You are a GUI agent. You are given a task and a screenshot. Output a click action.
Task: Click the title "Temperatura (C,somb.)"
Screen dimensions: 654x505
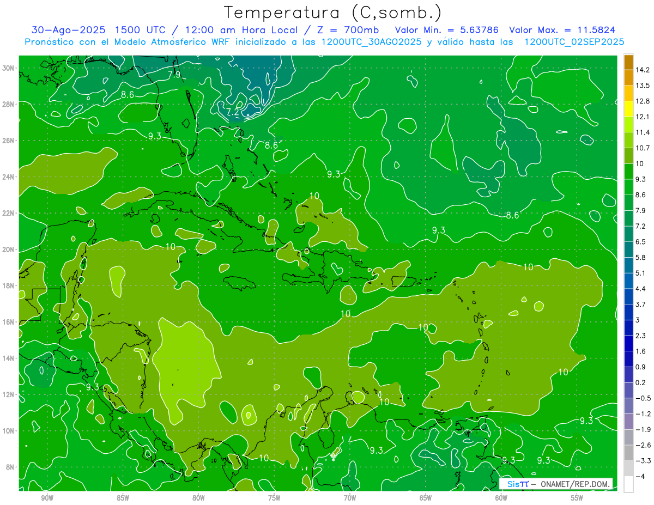tap(333, 13)
